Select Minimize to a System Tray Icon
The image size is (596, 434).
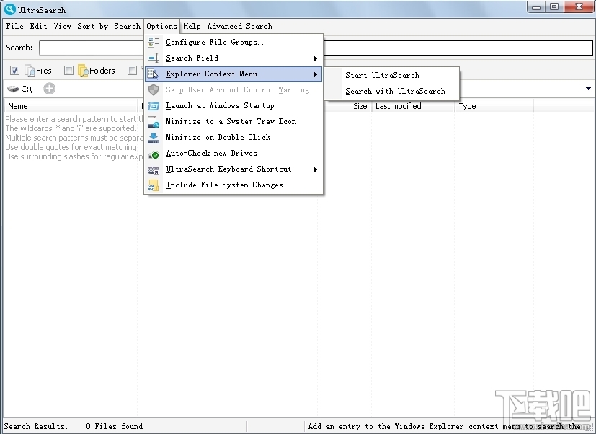[233, 122]
